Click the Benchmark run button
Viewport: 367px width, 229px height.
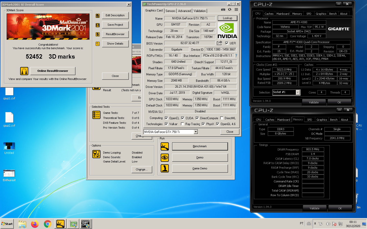[x=200, y=146]
